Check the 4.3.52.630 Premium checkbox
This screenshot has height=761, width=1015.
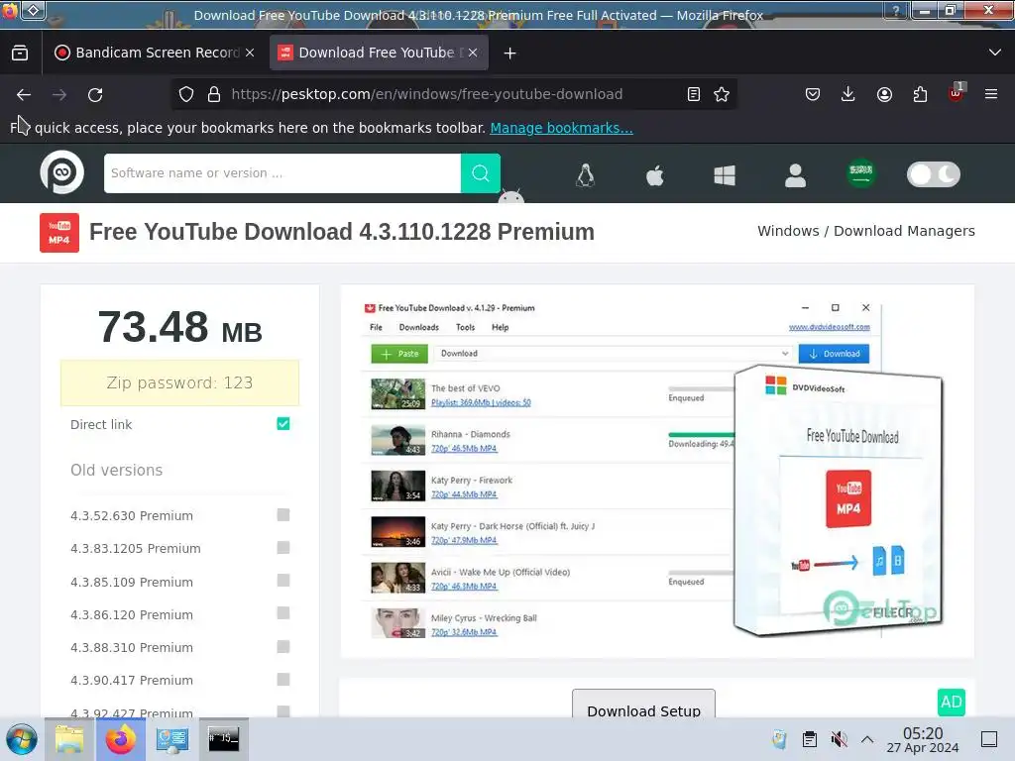[x=283, y=515]
